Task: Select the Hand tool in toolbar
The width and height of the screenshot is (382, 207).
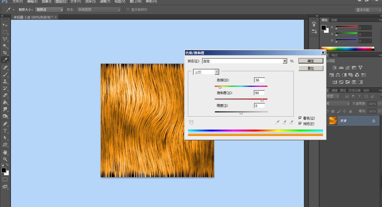Action: [x=5, y=152]
